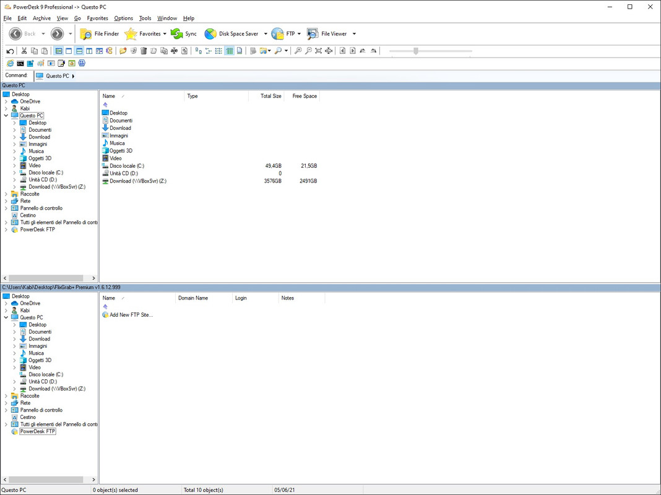Select Download (\\VBoxSvr) (Z:) in top file list
The height and width of the screenshot is (495, 661).
(x=134, y=181)
